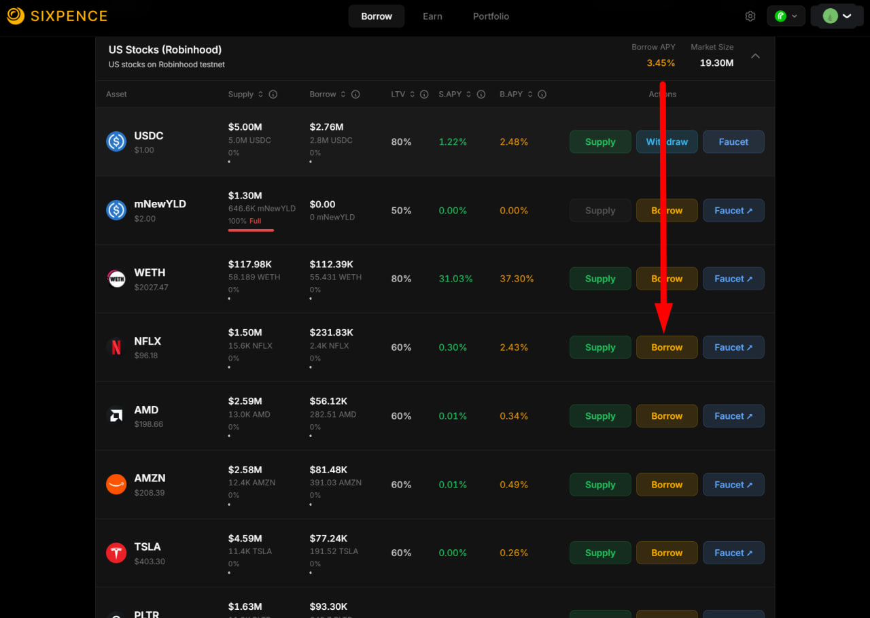Click the WETH 37.30% borrow APY
The width and height of the screenshot is (870, 618).
(517, 279)
